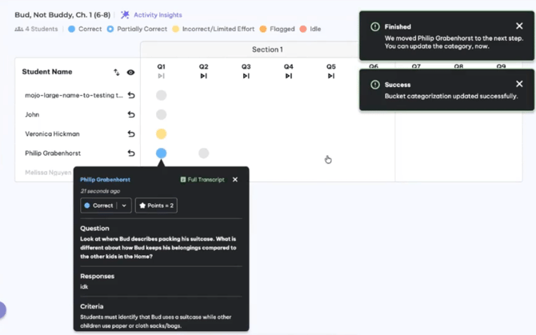Screen dimensions: 536x335
Task: Select Veronica Hickman's yellow Q1 status dot
Action: (161, 134)
